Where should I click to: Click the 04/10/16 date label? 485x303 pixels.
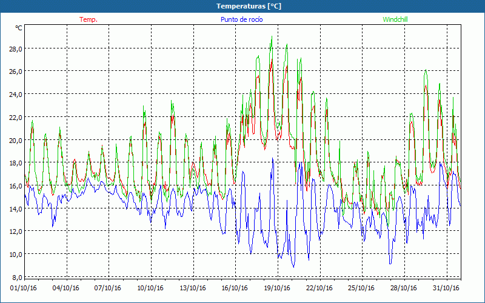(65, 288)
